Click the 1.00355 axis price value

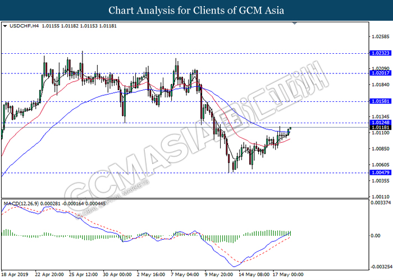click(381, 181)
